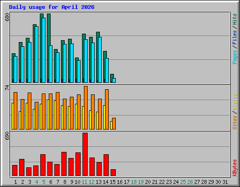The width and height of the screenshot is (240, 187).
Task: Click the cyan Files bar for day 15
Action: [x=114, y=80]
